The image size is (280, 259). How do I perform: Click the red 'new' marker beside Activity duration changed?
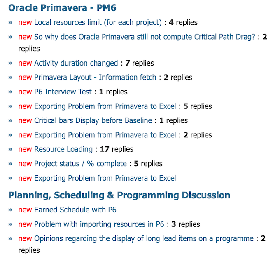(x=25, y=64)
